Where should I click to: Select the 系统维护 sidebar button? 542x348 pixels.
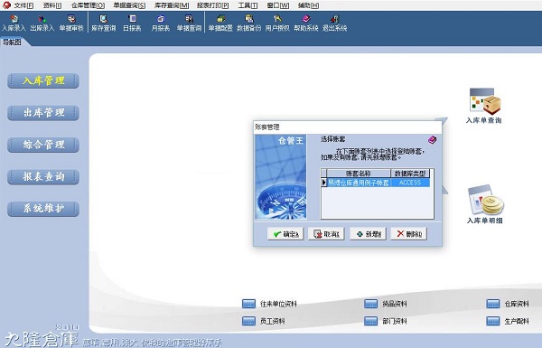(43, 209)
